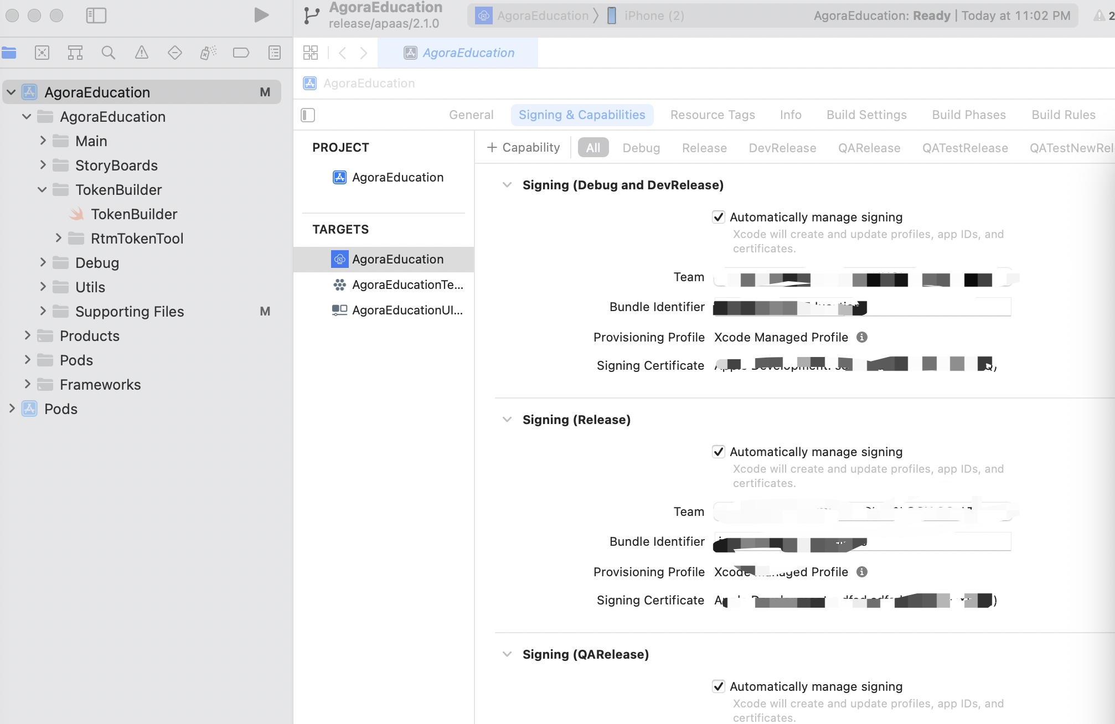Open the Team dropdown in Debug signing
The width and height of the screenshot is (1115, 724).
tap(864, 278)
